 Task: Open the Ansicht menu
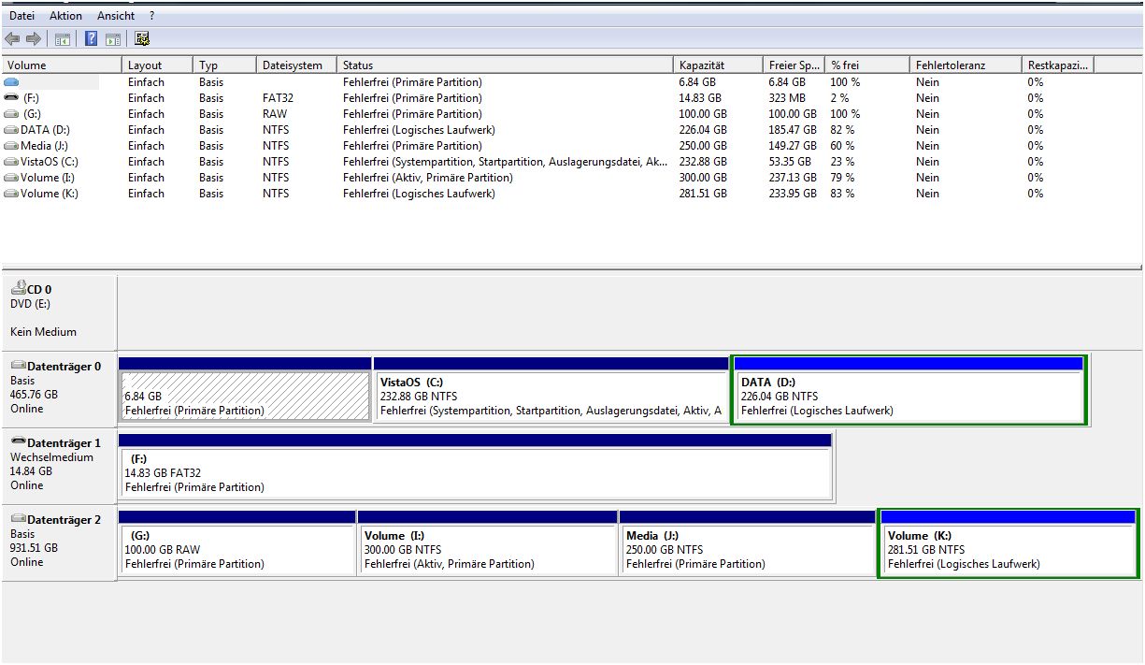coord(116,16)
